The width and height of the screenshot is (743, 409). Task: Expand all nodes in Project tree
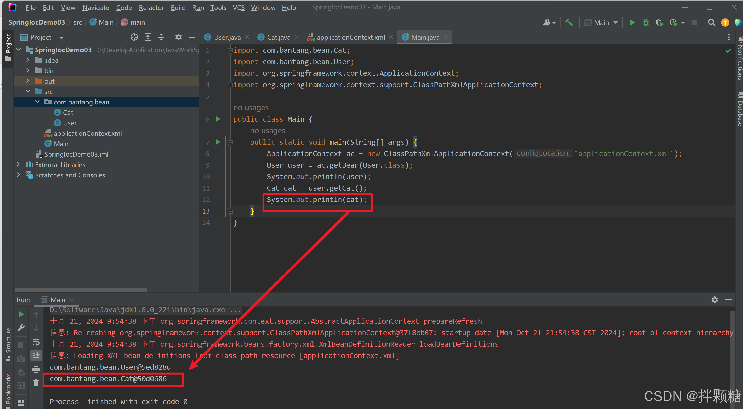coord(148,37)
